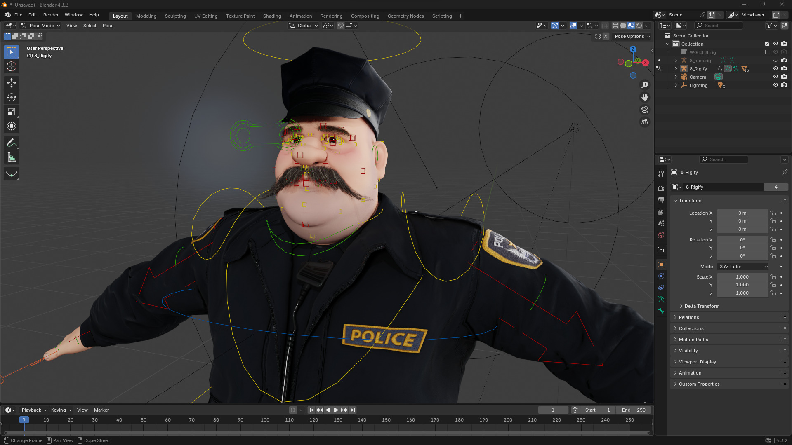The height and width of the screenshot is (445, 792).
Task: Open the Playback popover in timeline
Action: coord(34,410)
